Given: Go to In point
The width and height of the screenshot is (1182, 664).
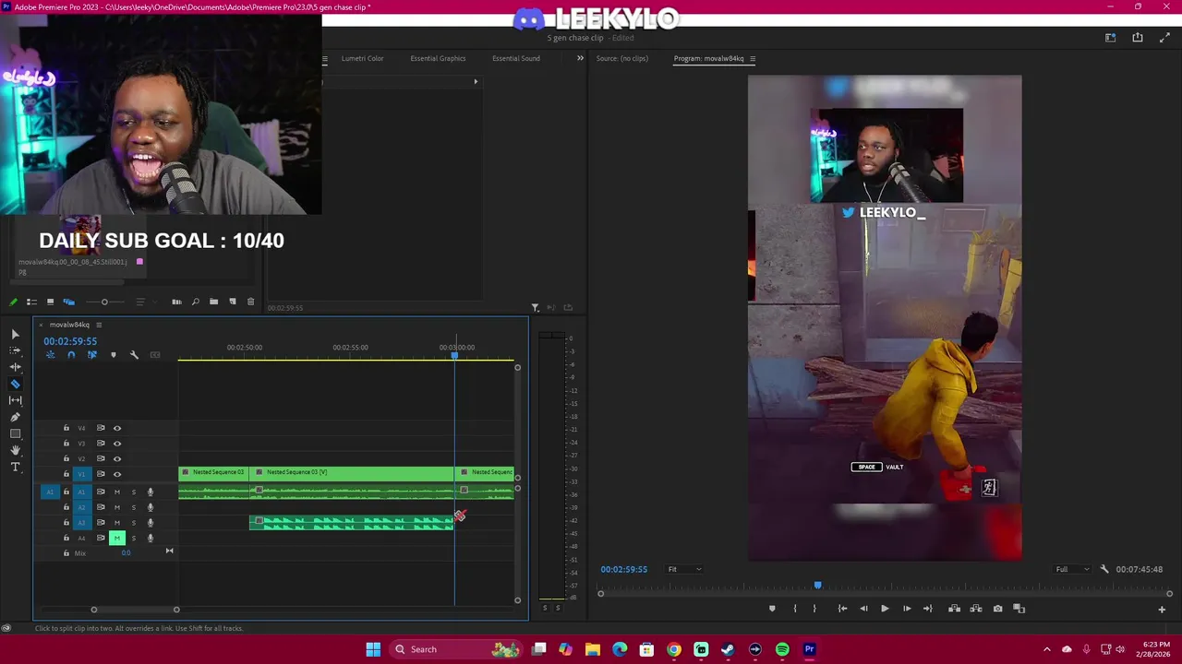Looking at the screenshot, I should point(842,609).
